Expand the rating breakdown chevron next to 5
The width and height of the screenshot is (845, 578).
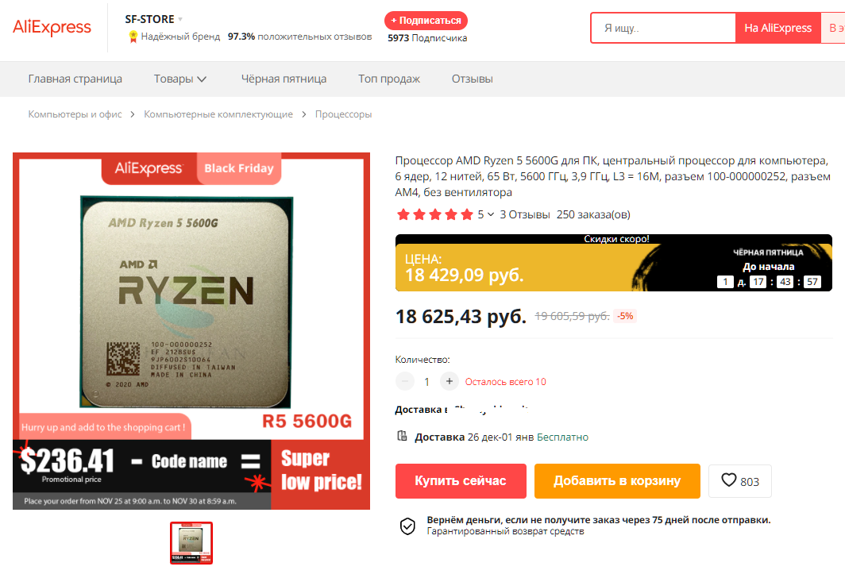(491, 214)
